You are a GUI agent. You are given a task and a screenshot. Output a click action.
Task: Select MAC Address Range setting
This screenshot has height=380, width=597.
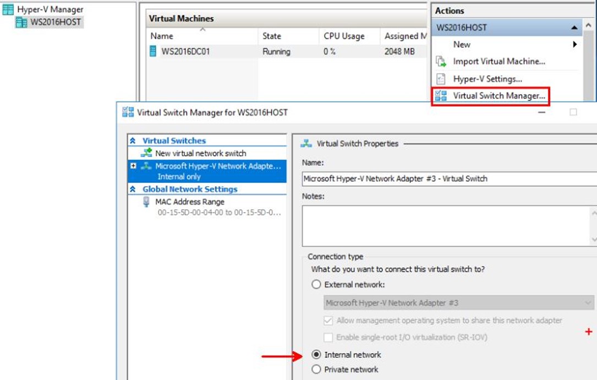(x=190, y=202)
